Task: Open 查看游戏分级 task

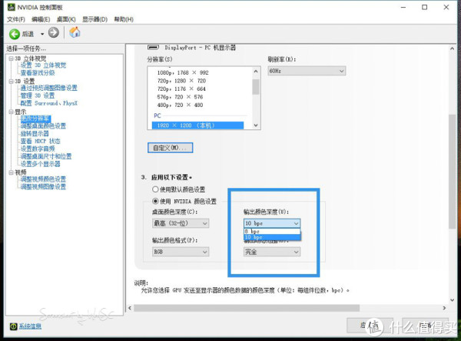Action: 38,72
